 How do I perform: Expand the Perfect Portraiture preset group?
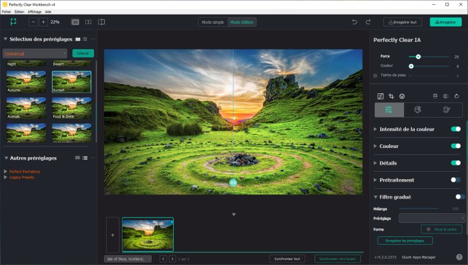pos(6,171)
